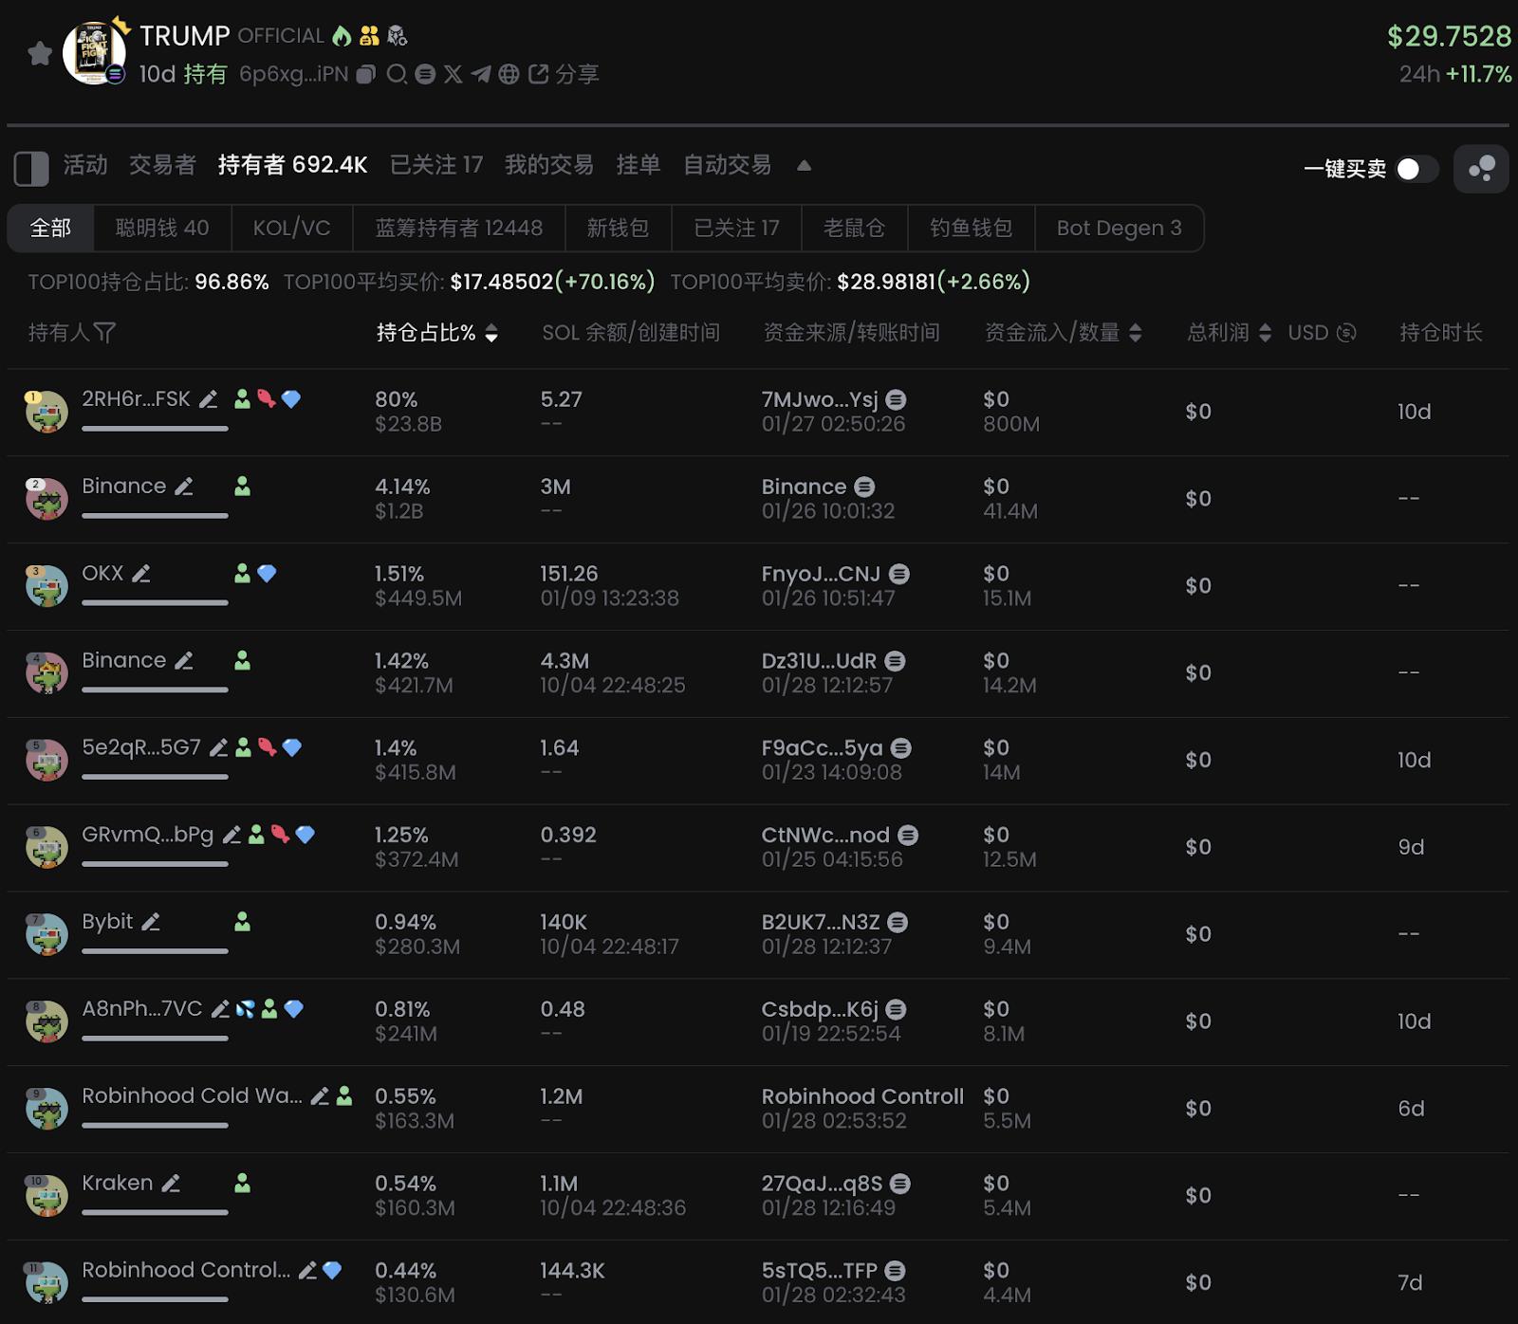Open the Solana explorer icon in the header

point(425,74)
